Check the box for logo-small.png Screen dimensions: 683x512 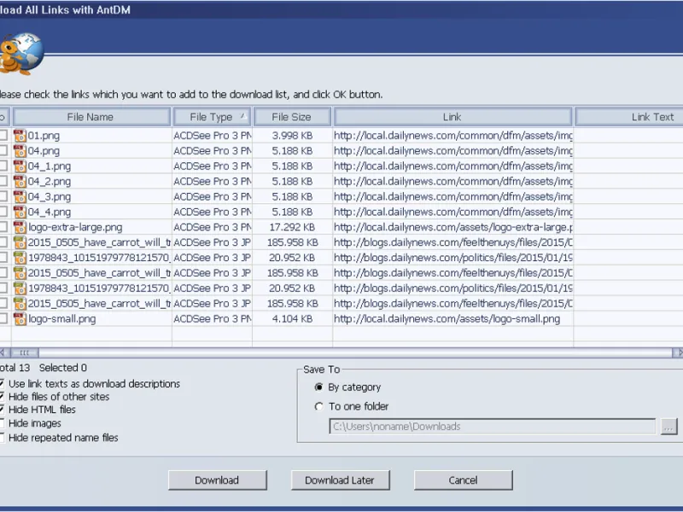[3, 318]
